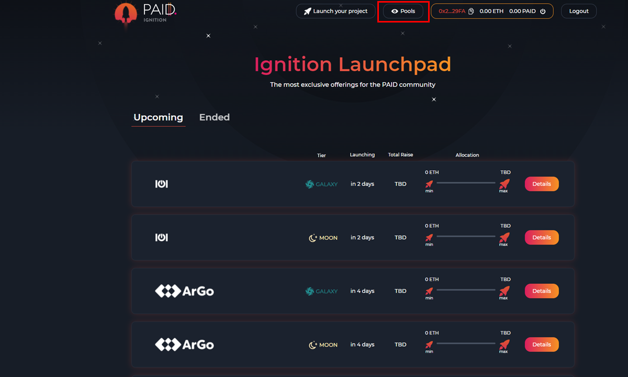Switch to the Upcoming tab
The image size is (628, 377).
(x=158, y=117)
